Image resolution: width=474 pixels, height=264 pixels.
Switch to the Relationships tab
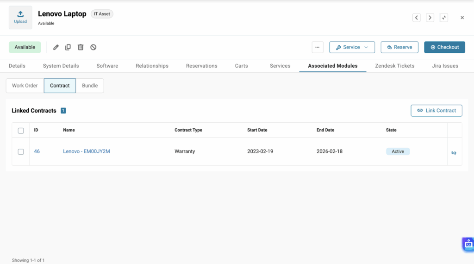pos(152,66)
